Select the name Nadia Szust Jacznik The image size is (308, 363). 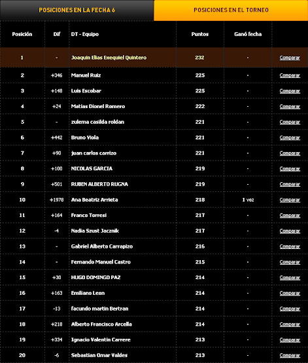pos(95,231)
